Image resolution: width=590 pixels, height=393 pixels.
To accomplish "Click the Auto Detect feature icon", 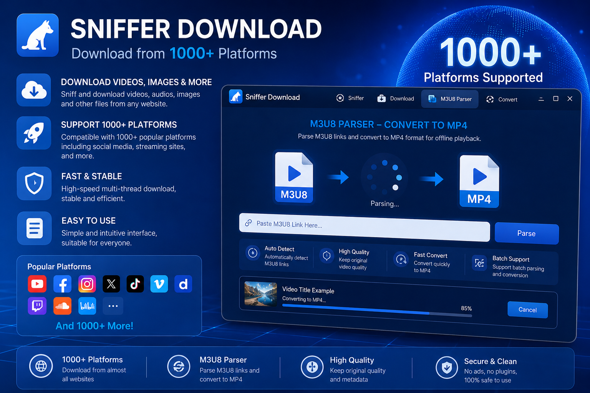I will [x=253, y=253].
